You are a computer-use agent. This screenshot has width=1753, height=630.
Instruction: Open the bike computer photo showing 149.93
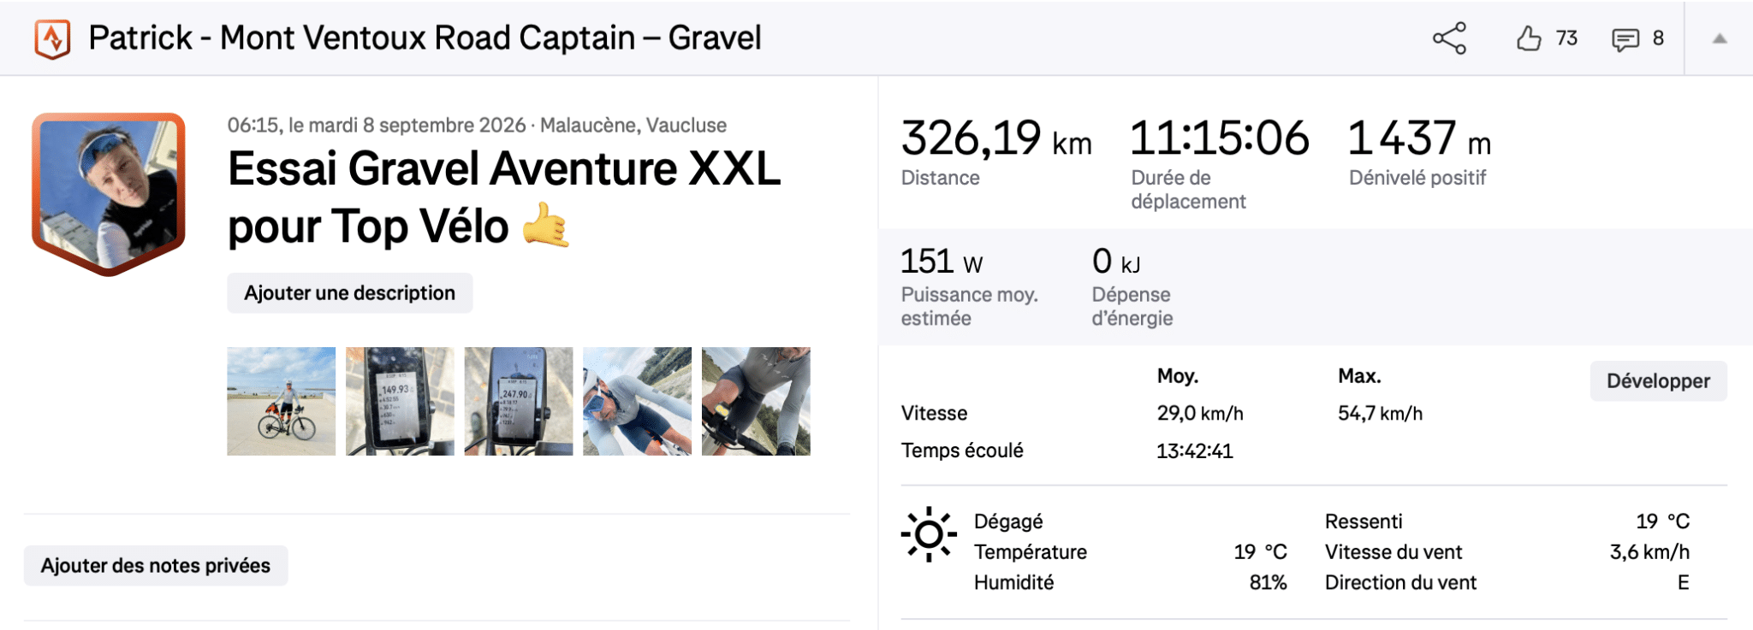[400, 401]
